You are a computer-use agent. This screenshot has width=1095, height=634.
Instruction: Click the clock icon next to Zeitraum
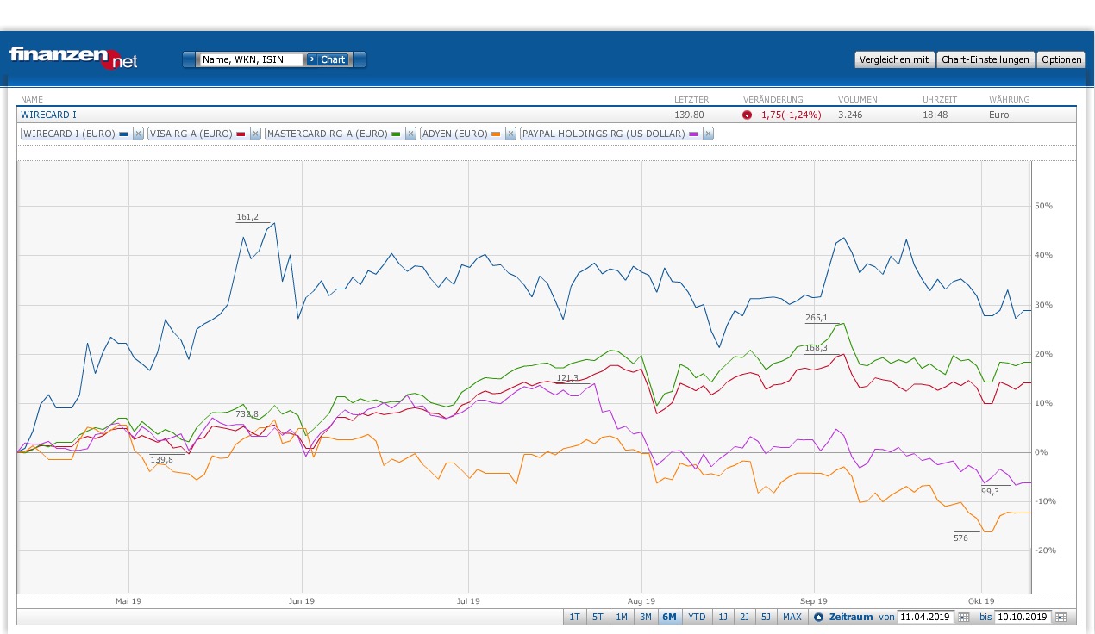pyautogui.click(x=817, y=617)
